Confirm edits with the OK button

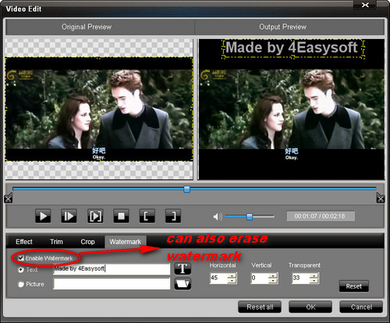310,307
